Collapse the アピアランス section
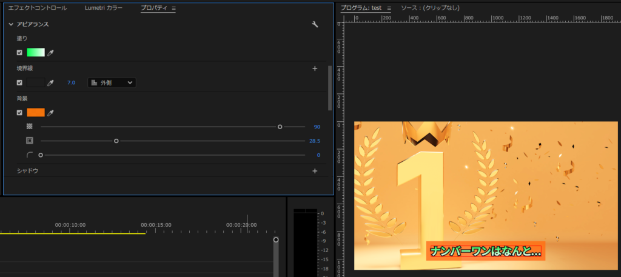The image size is (621, 277). coord(11,24)
